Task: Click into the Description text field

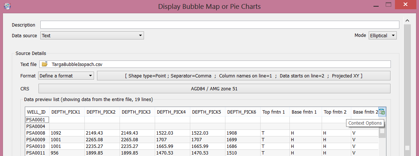Action: pos(219,25)
